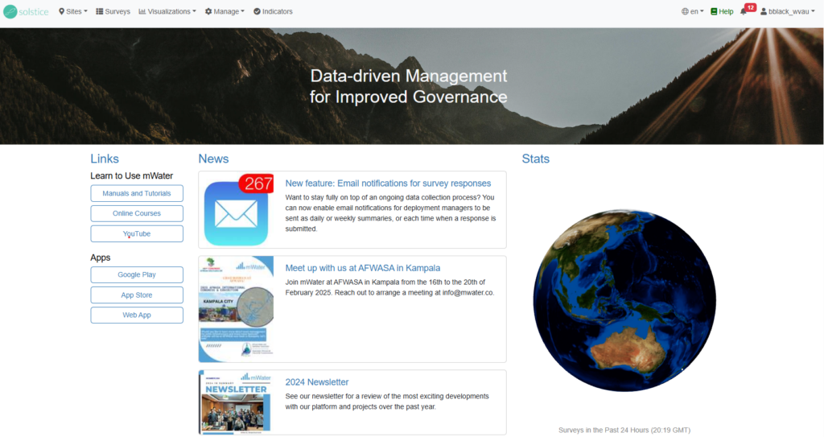Click the Manuals and Tutorials button

137,193
